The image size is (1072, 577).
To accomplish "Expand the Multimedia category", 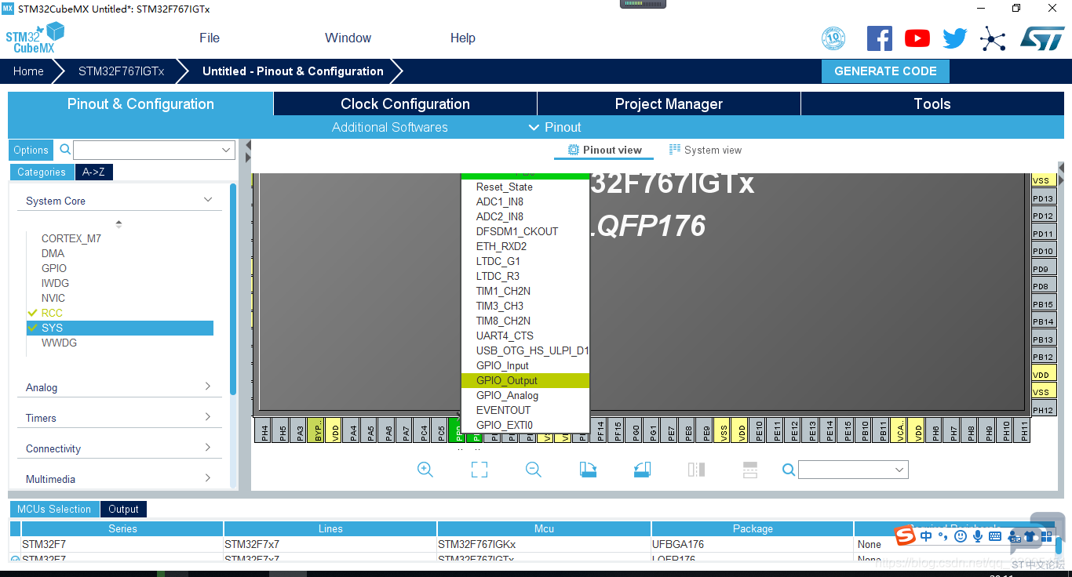I will tap(208, 478).
